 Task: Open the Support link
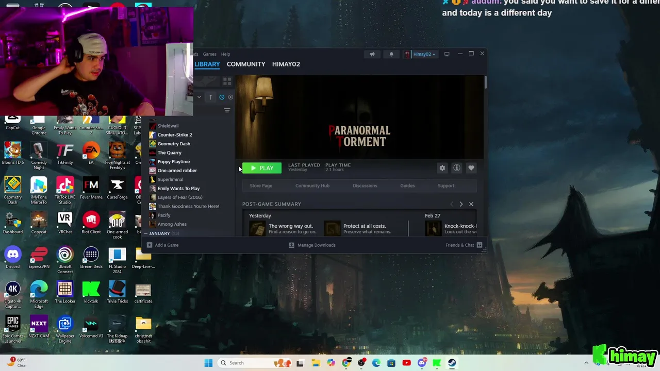pos(446,185)
